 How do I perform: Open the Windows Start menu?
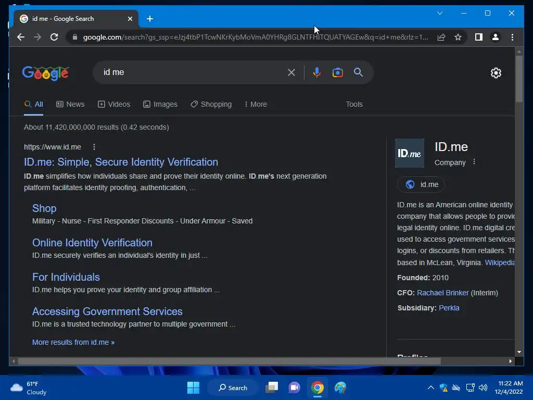coord(193,387)
